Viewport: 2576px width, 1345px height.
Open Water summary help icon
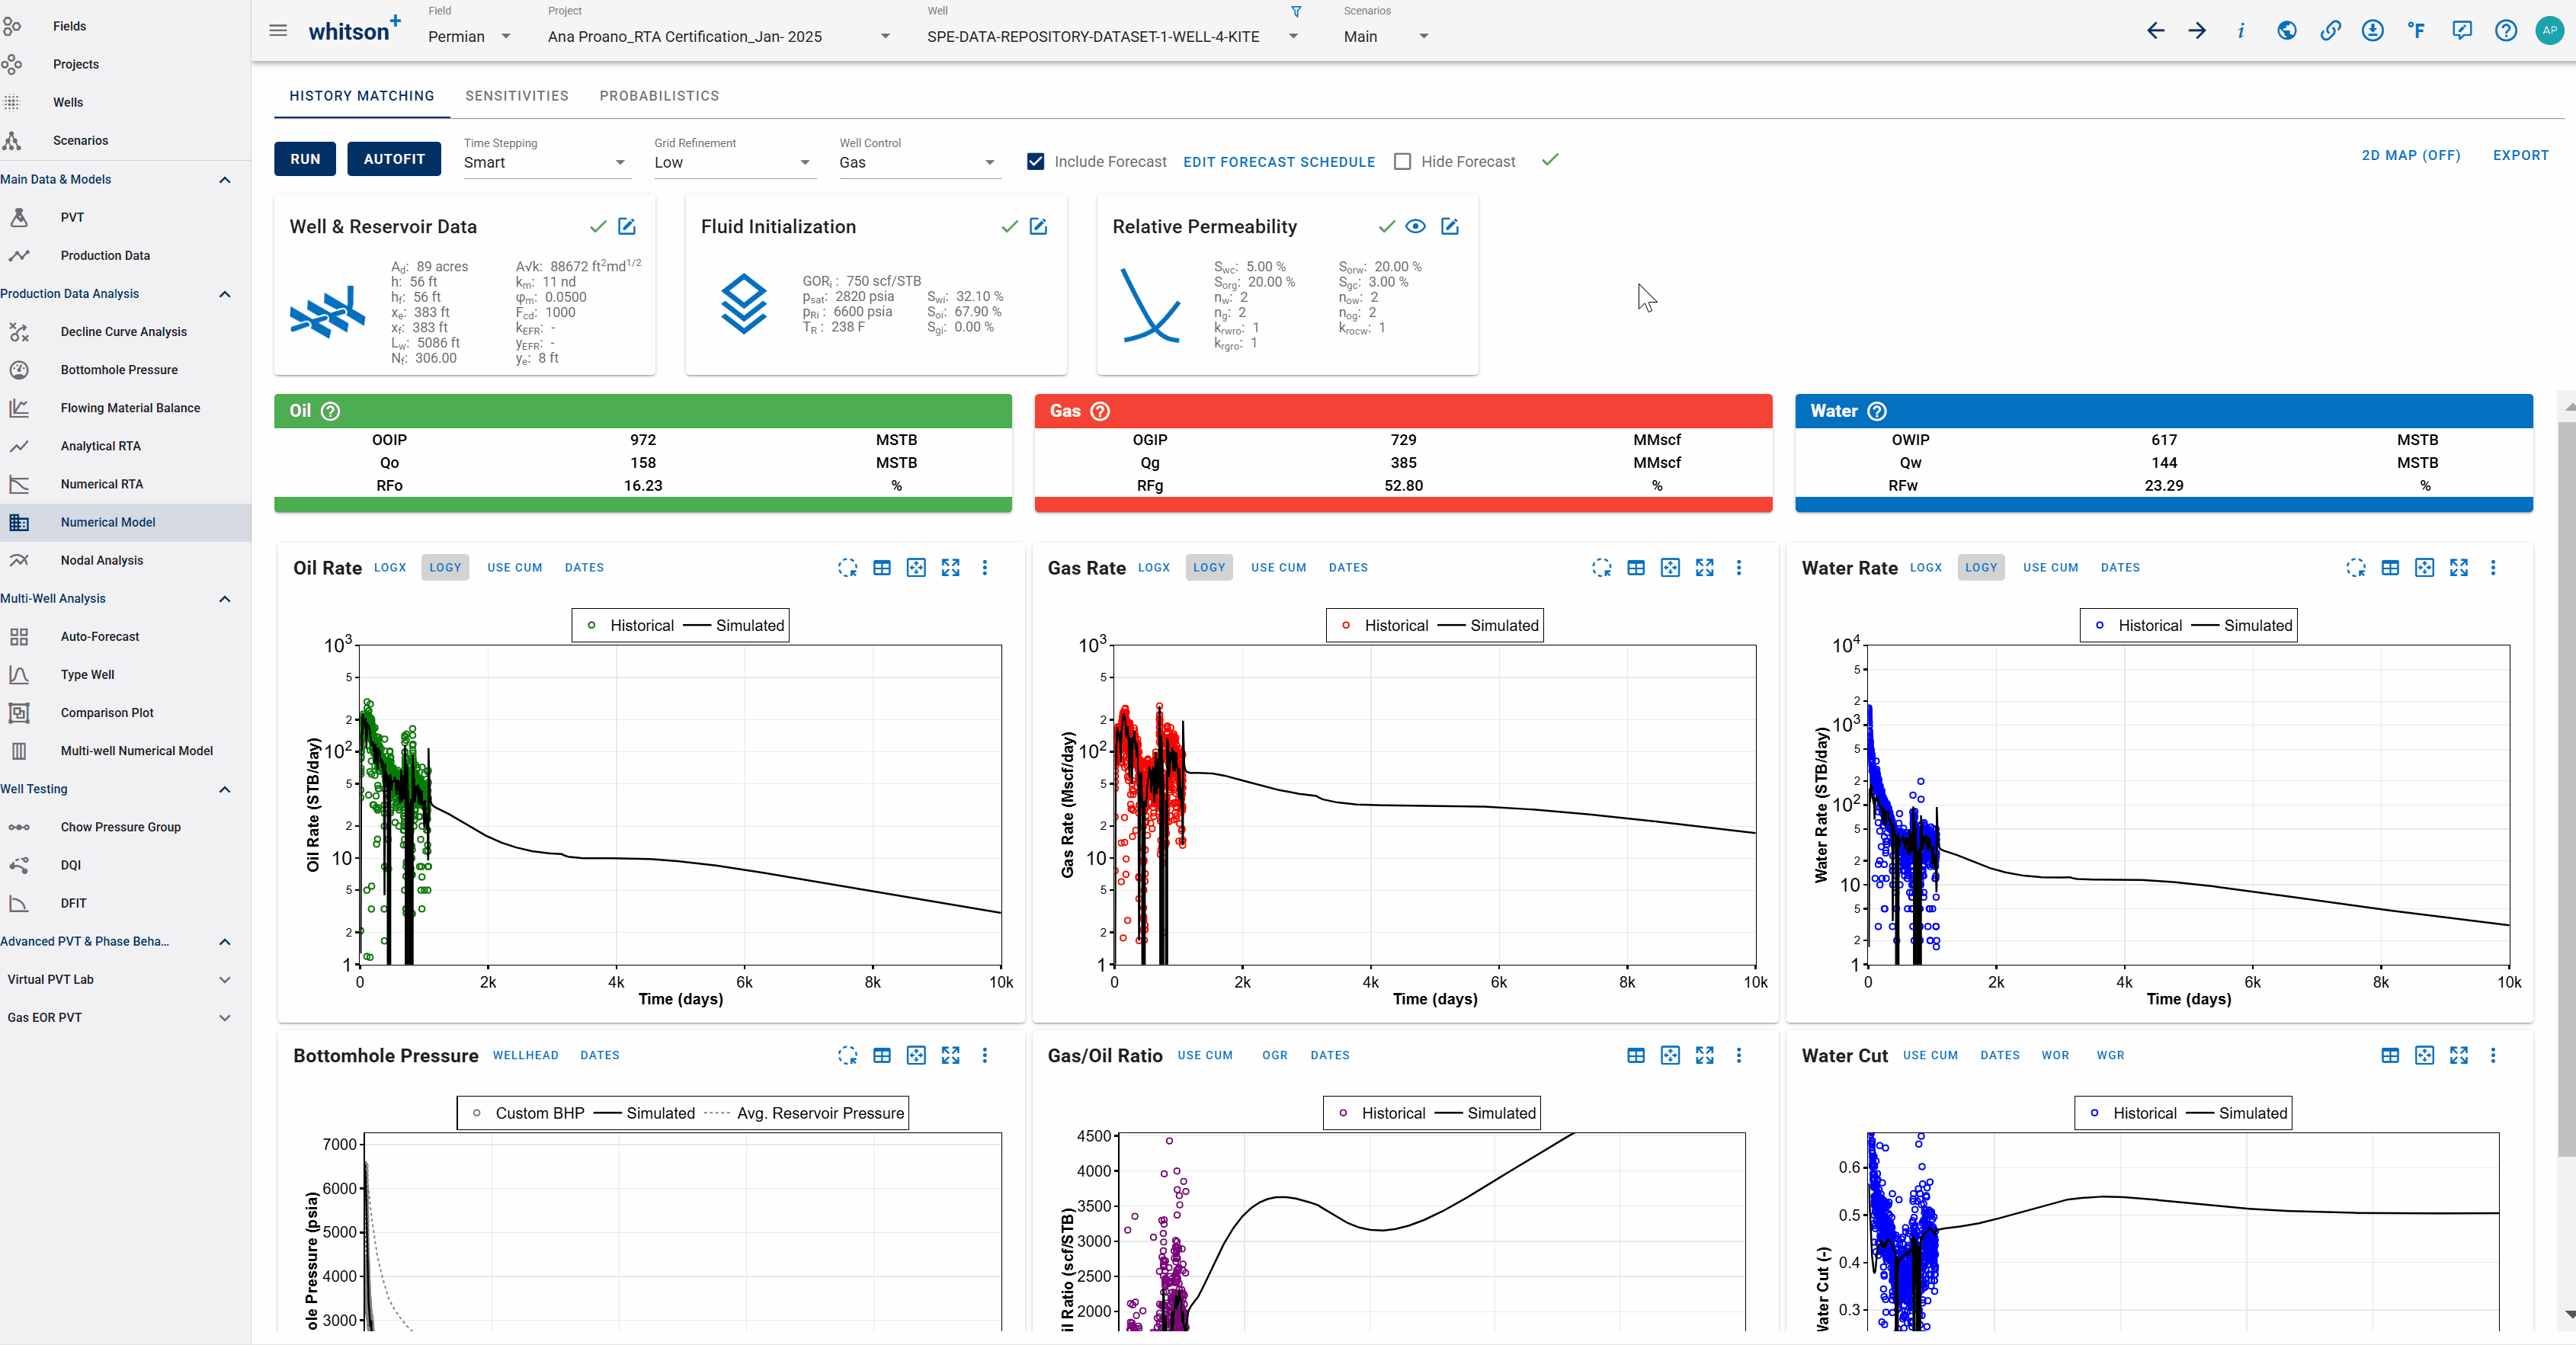click(1877, 411)
